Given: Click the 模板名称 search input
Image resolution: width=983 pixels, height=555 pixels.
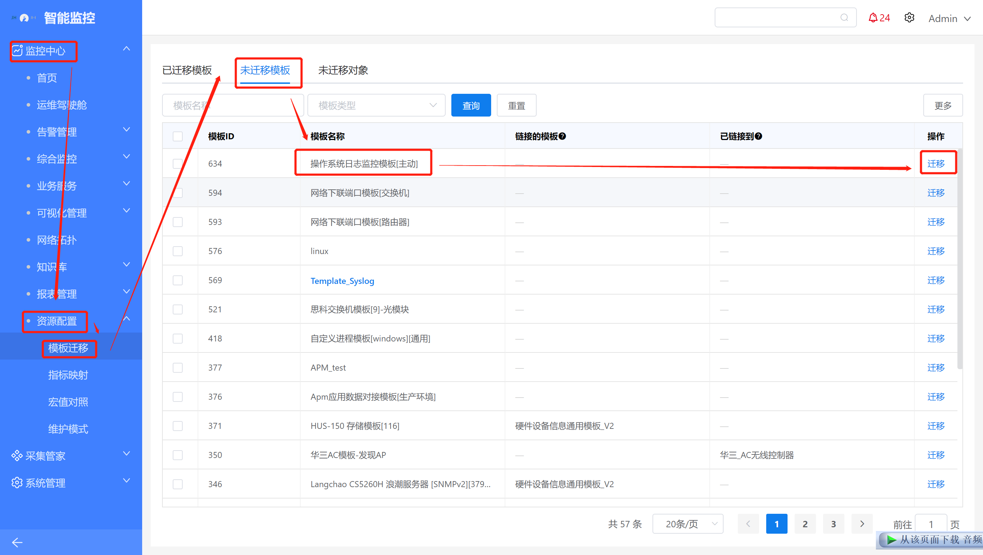Looking at the screenshot, I should (233, 105).
